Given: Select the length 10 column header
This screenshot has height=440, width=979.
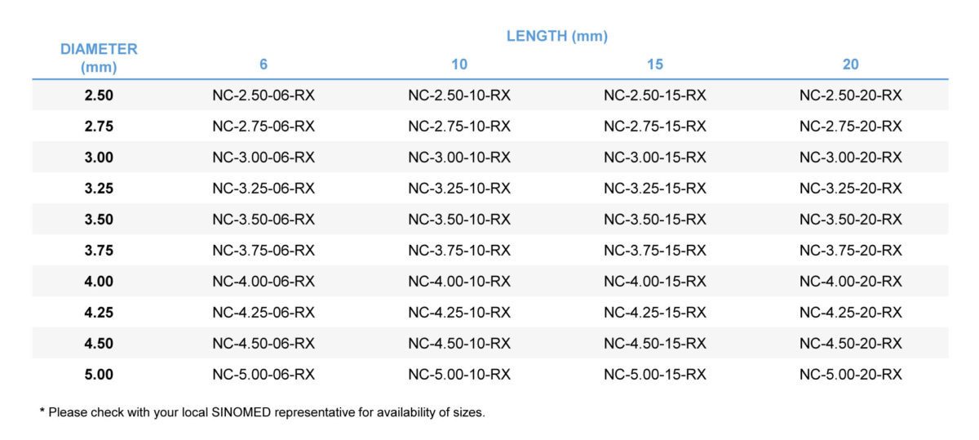Looking at the screenshot, I should click(459, 64).
